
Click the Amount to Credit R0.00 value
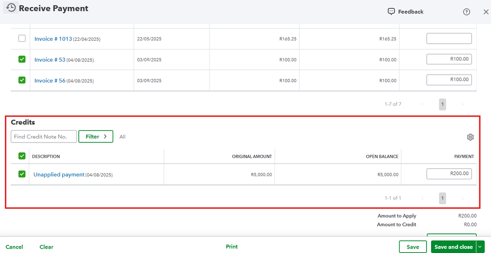470,225
